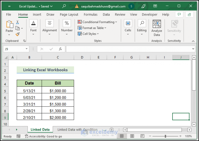Open Ribbon Display Options icon
The width and height of the screenshot is (199, 141).
click(x=155, y=6)
